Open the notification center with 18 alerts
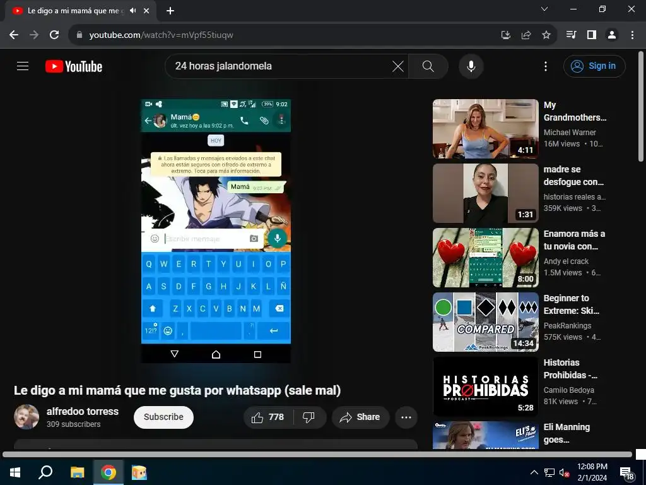The height and width of the screenshot is (485, 646). tap(626, 474)
